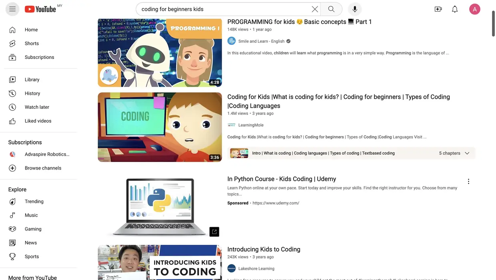
Task: Click the History clock icon
Action: [12, 93]
